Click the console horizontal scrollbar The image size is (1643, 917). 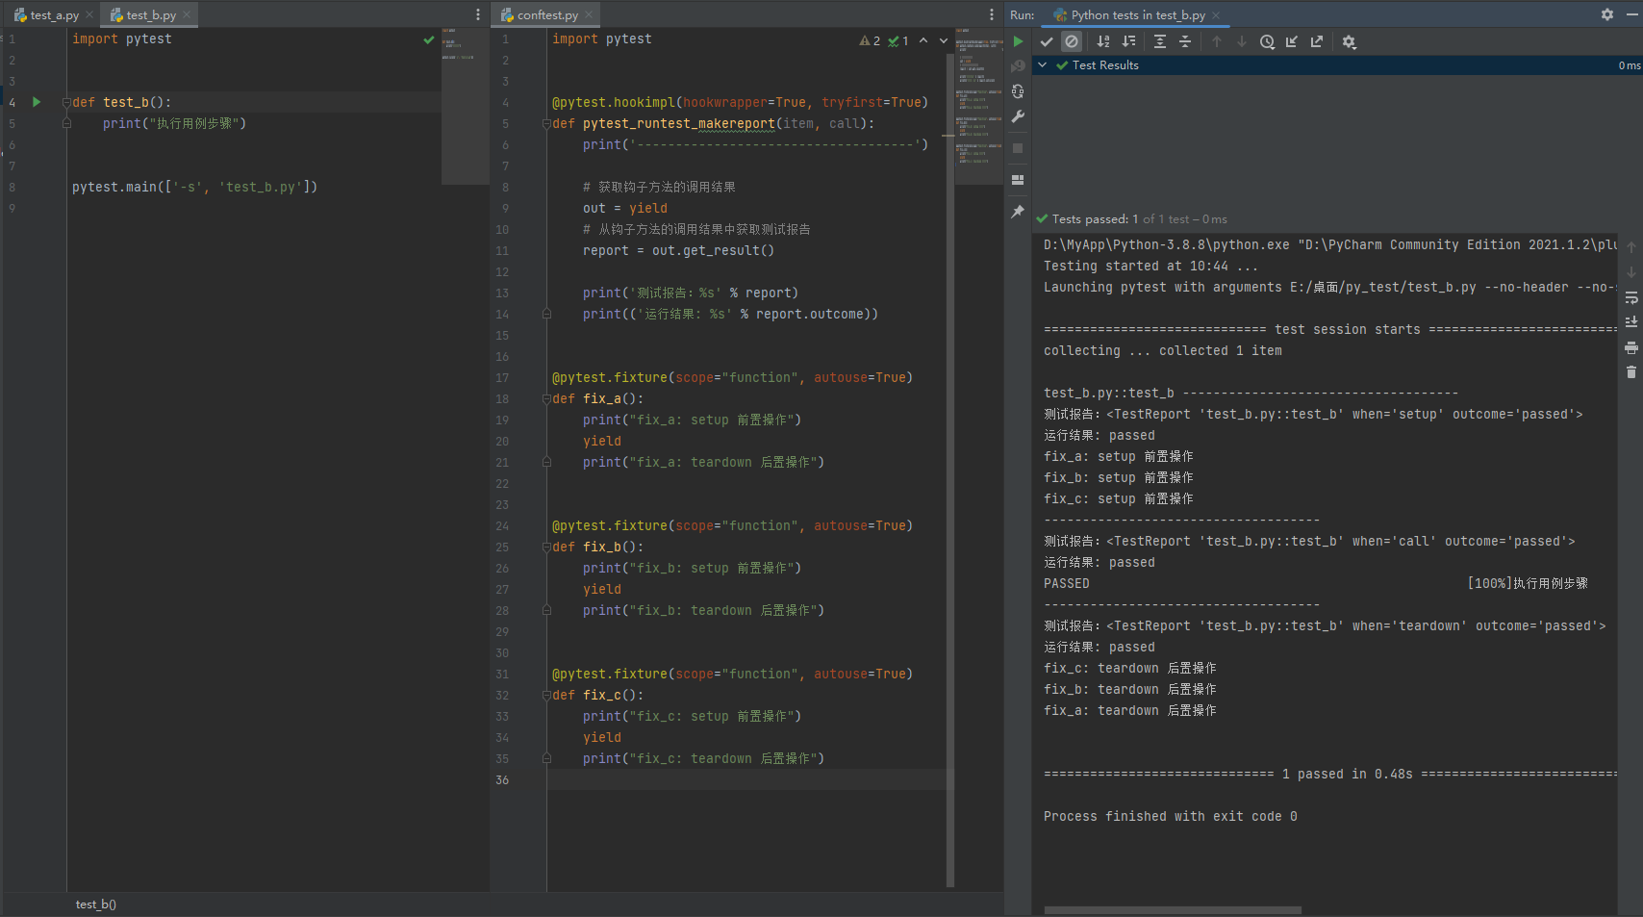tap(1172, 909)
